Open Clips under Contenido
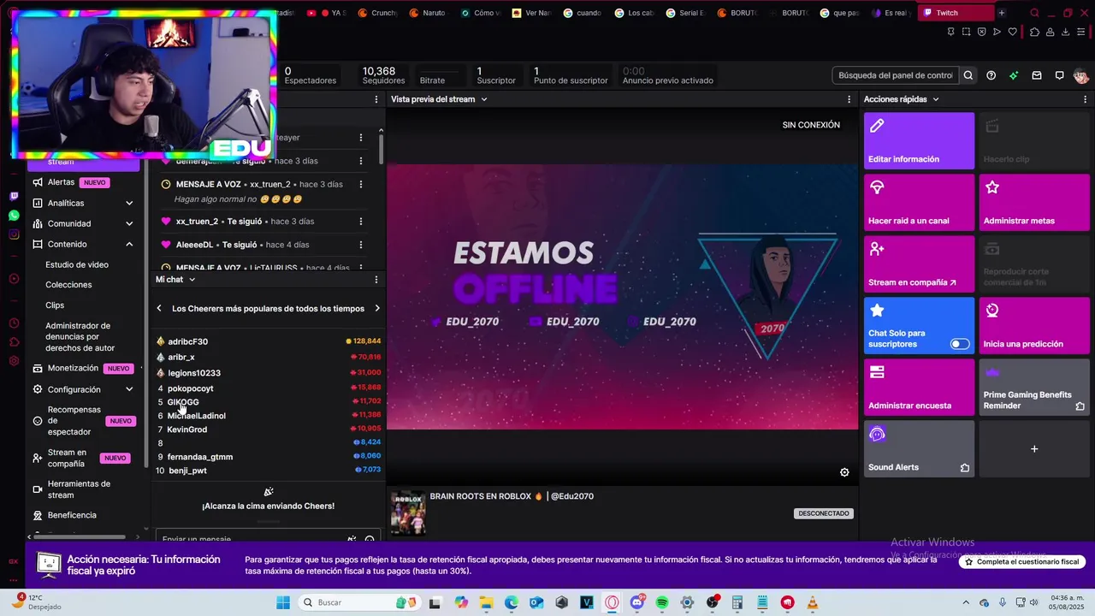This screenshot has height=616, width=1095. (x=55, y=305)
